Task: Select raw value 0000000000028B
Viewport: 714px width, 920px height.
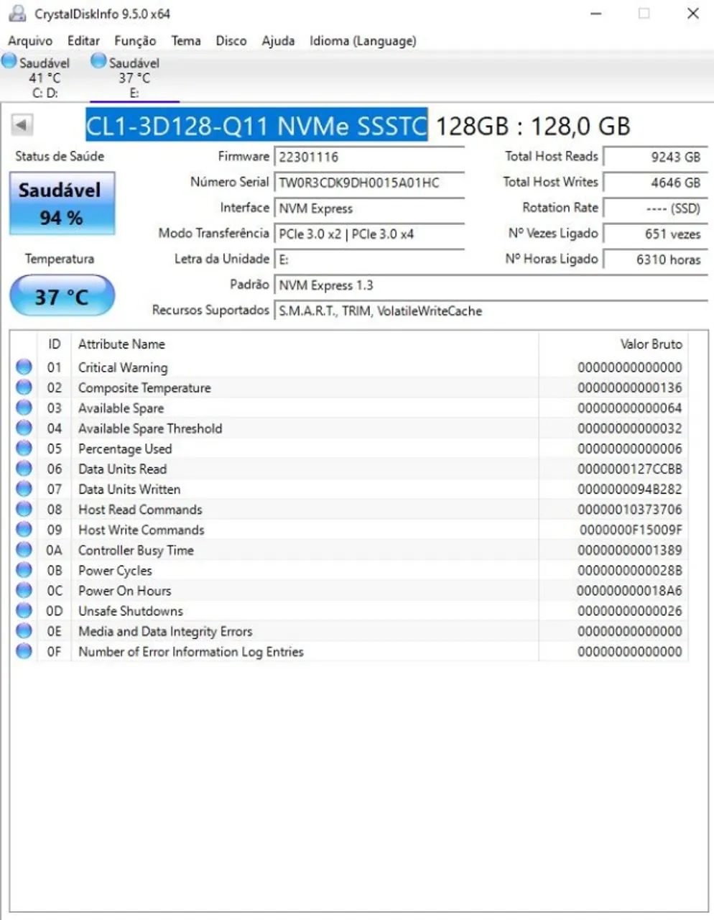Action: pos(630,570)
